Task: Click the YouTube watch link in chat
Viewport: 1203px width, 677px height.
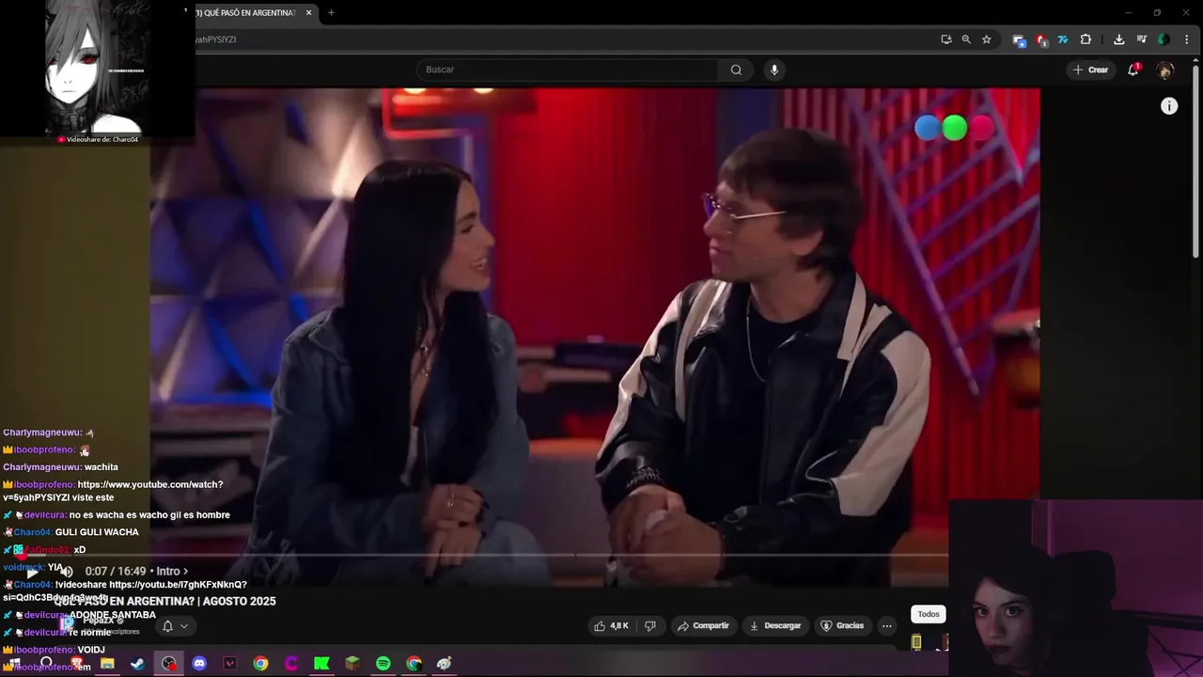Action: 113,491
